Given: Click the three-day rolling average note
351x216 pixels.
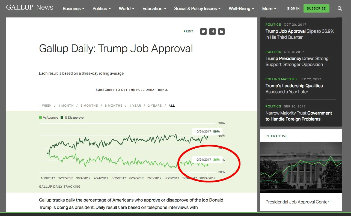Looking at the screenshot, I should 82,73.
